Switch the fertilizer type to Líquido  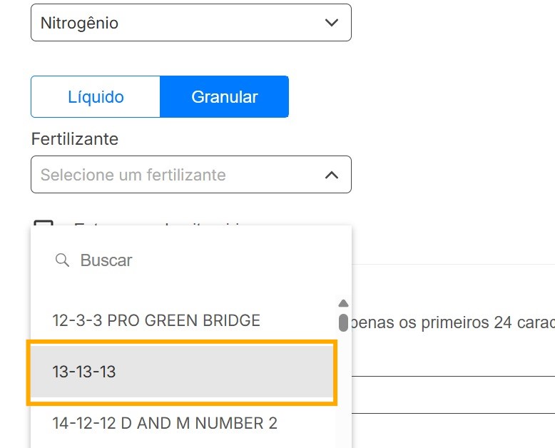point(96,97)
